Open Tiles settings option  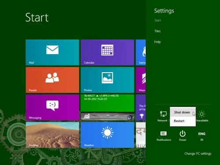click(158, 31)
